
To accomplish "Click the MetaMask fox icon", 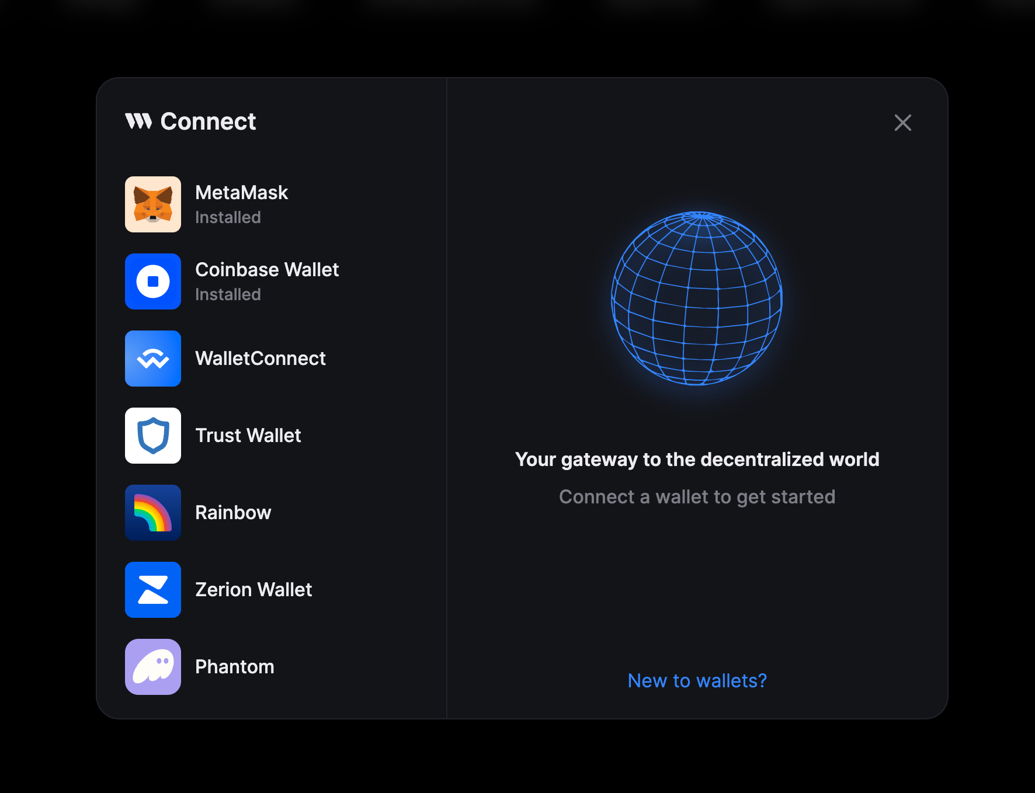I will coord(152,204).
